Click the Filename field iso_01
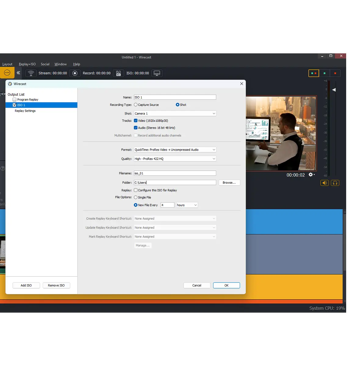This screenshot has width=355, height=366. click(175, 173)
